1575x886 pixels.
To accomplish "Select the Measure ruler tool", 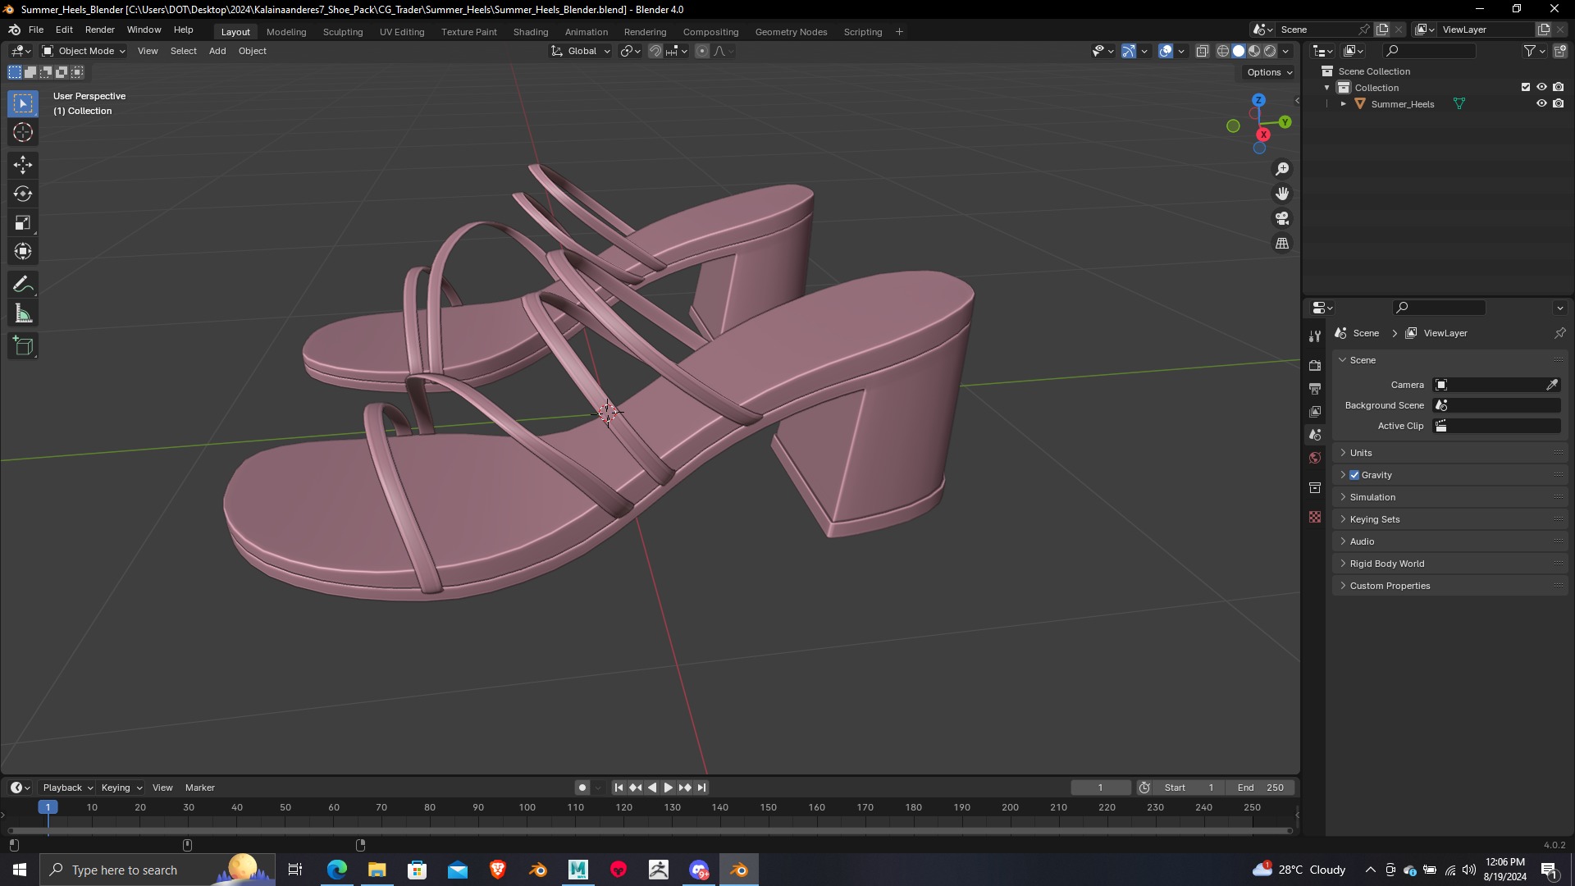I will (x=23, y=313).
